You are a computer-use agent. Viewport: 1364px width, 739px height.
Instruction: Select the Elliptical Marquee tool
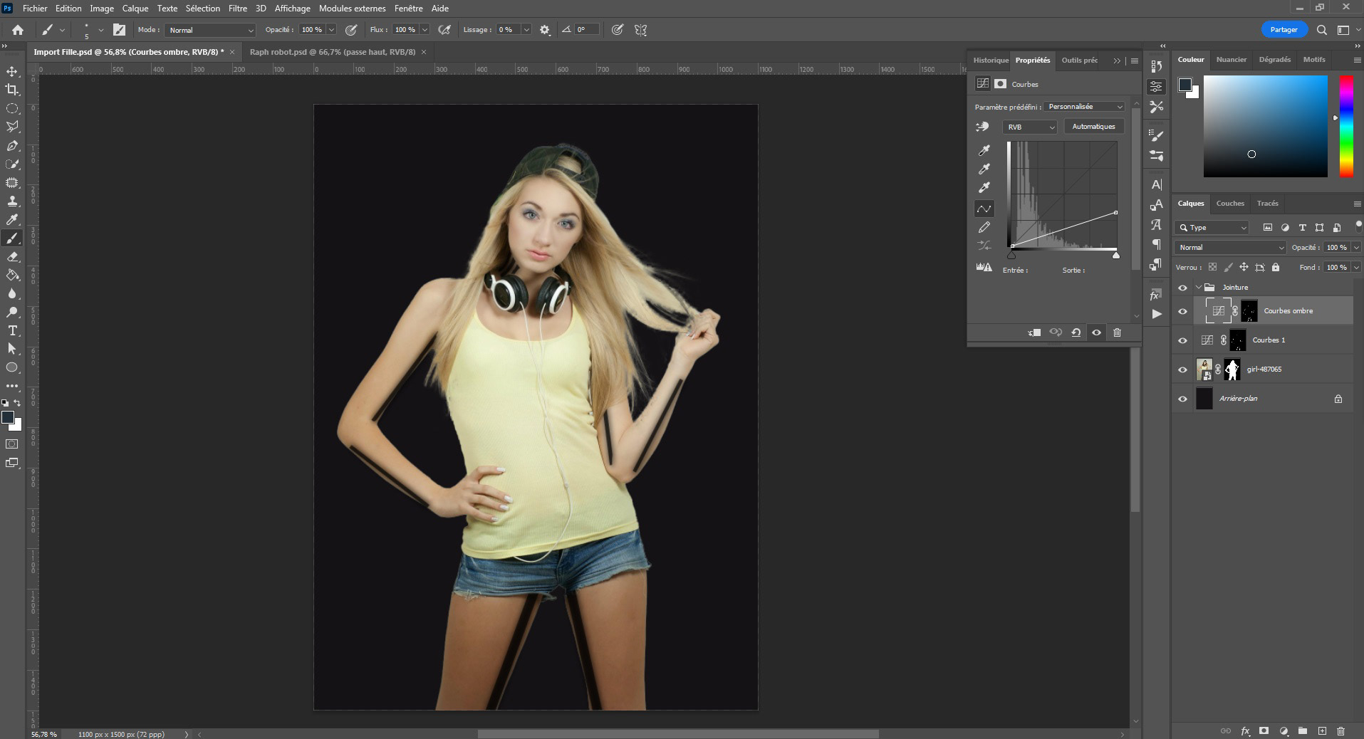coord(12,108)
